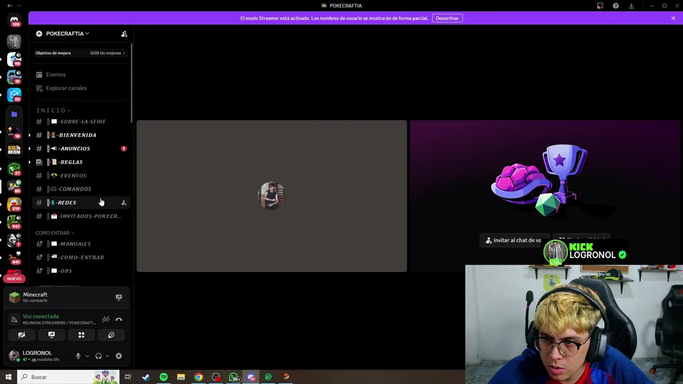683x384 pixels.
Task: Open the Discord inbox icon in title bar
Action: point(600,5)
